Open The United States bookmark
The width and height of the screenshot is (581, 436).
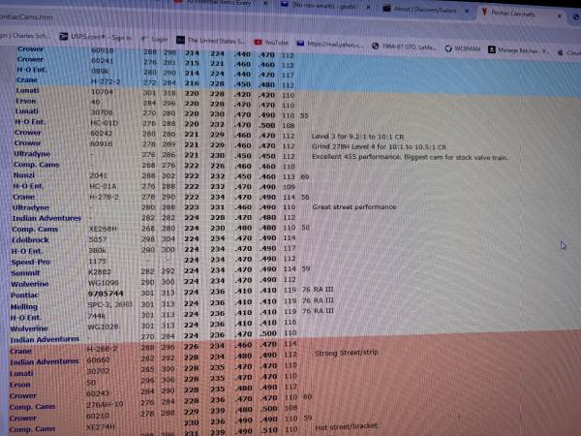[215, 41]
